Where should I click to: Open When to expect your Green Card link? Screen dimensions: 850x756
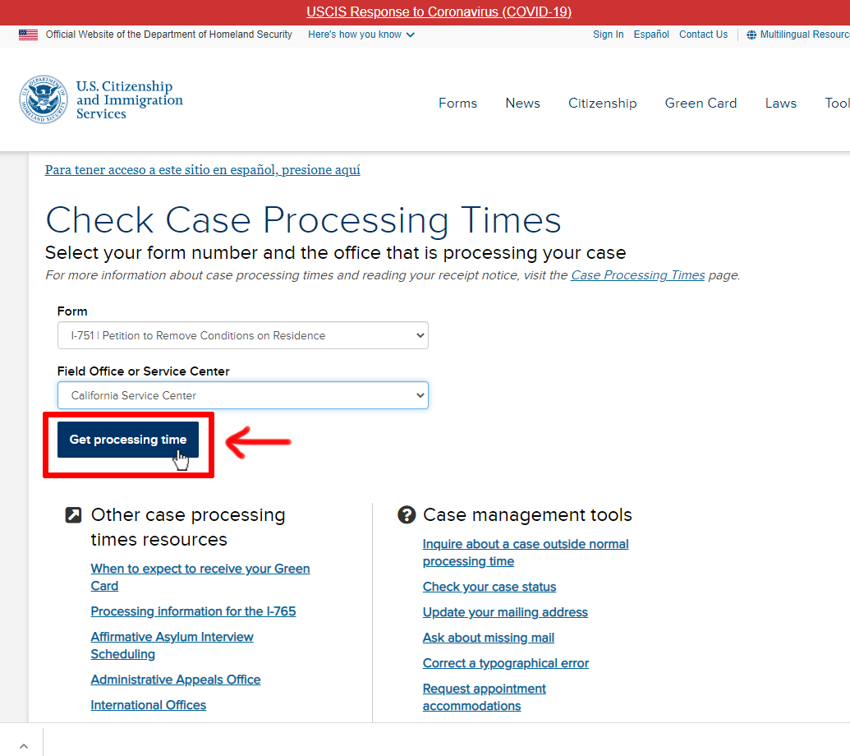[200, 577]
